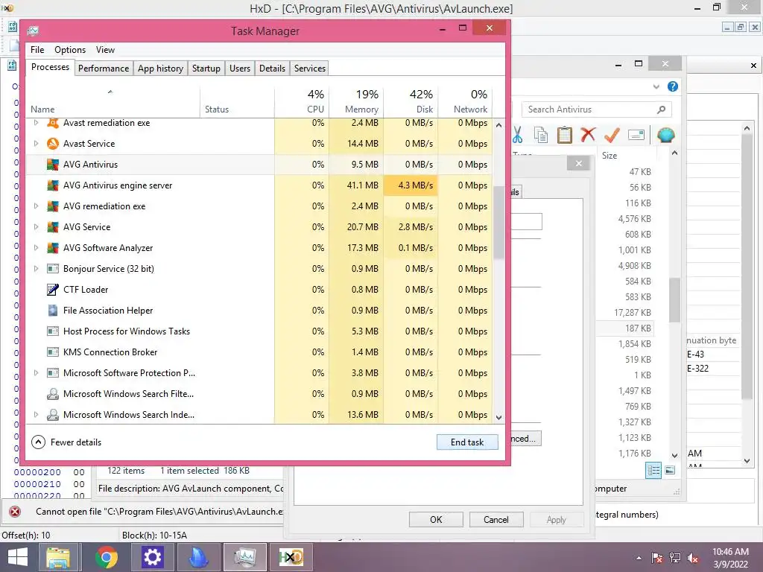Switch to the Performance tab

click(x=104, y=68)
